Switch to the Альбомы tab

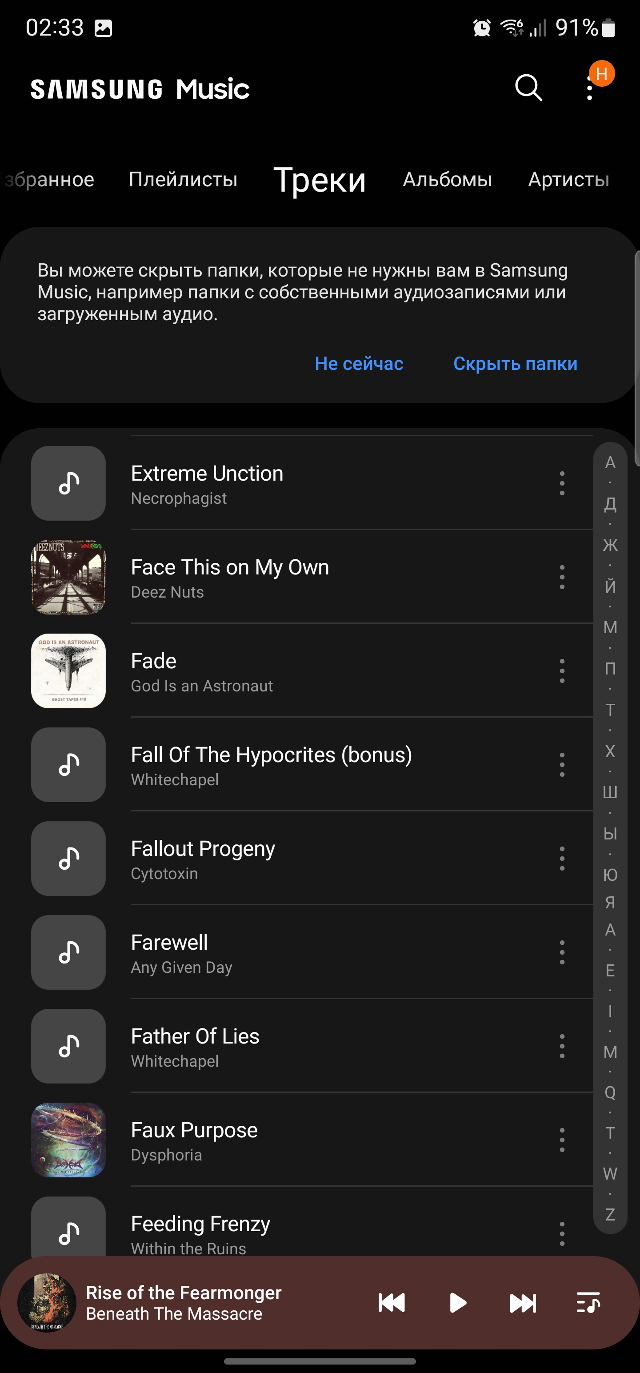447,180
